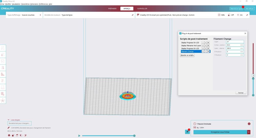
Task: Select the Mirror tool in left toolbar
Action: point(3,68)
